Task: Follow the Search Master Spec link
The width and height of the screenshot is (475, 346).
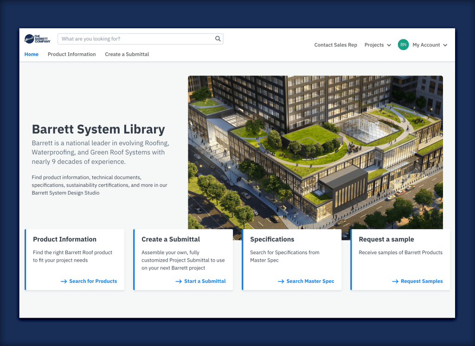Action: (x=310, y=281)
